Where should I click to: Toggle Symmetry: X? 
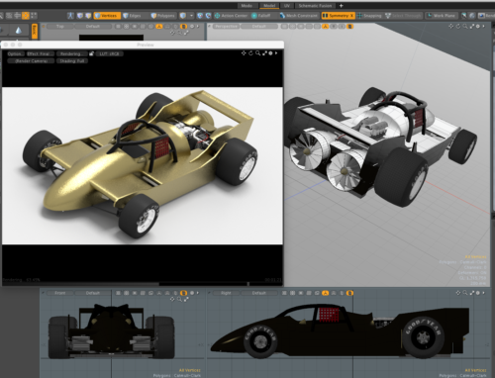[338, 16]
